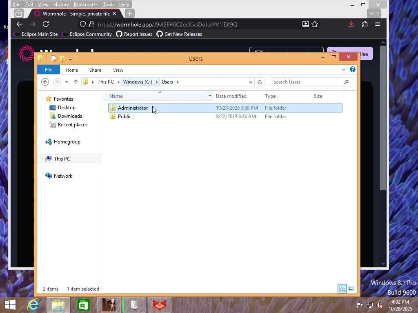This screenshot has width=418, height=313.
Task: Click the site padlock icon in browser
Action: click(92, 24)
